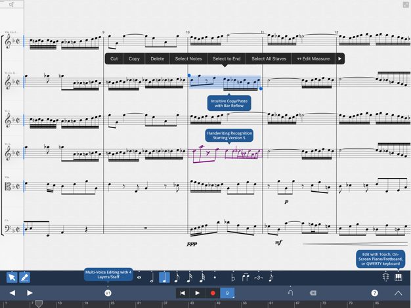Expand the bottom toolbar with the up chevron
The height and width of the screenshot is (308, 411).
[x=398, y=293]
